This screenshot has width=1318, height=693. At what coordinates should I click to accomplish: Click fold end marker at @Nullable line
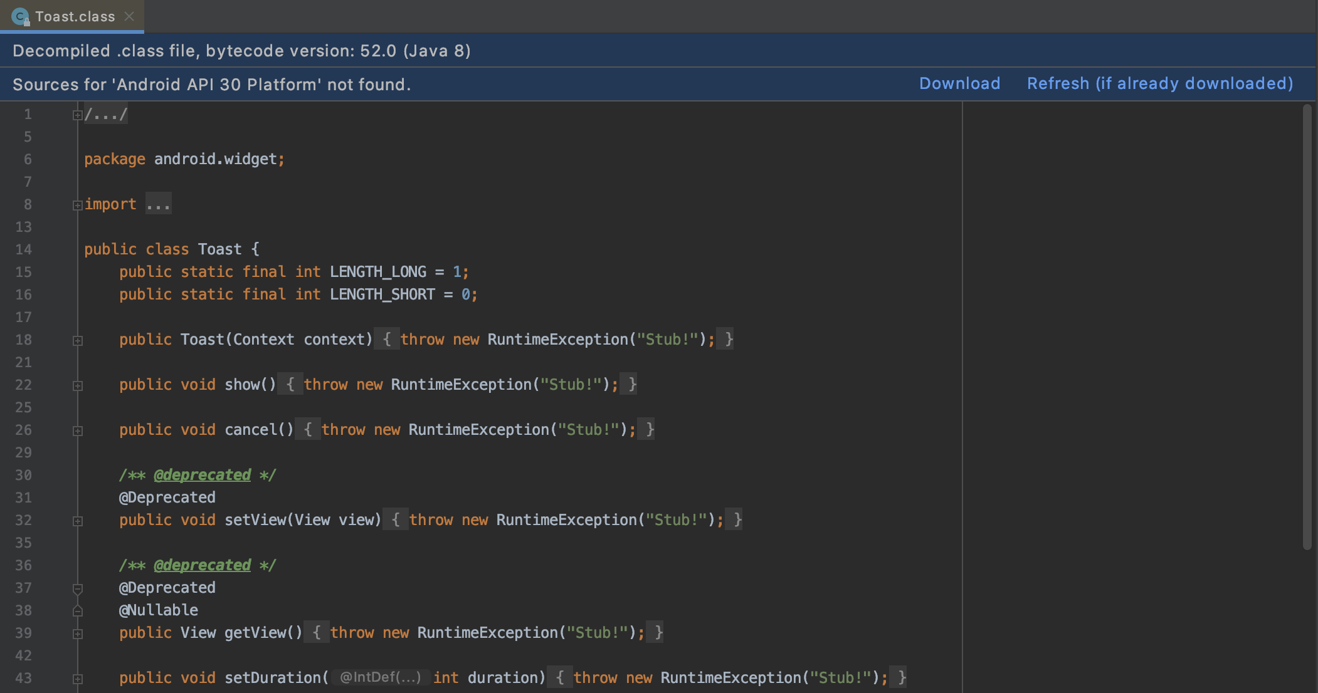click(77, 611)
